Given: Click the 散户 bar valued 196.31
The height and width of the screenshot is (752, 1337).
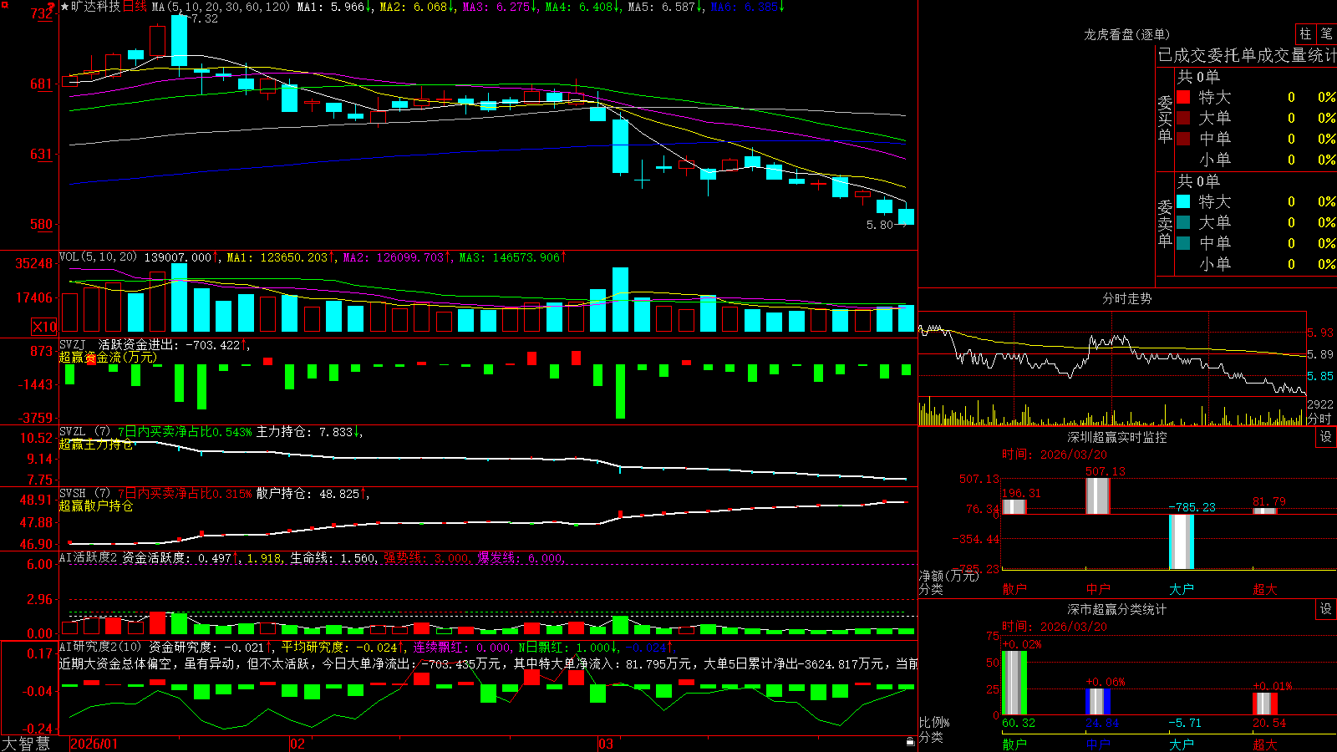Looking at the screenshot, I should 1014,506.
